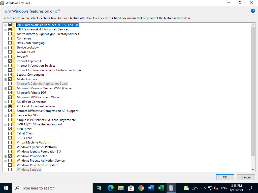Select Windows Identity Foundation 3.5 row

point(39,152)
